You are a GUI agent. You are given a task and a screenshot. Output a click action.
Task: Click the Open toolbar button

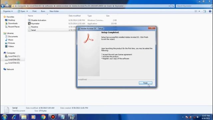click(x=21, y=11)
